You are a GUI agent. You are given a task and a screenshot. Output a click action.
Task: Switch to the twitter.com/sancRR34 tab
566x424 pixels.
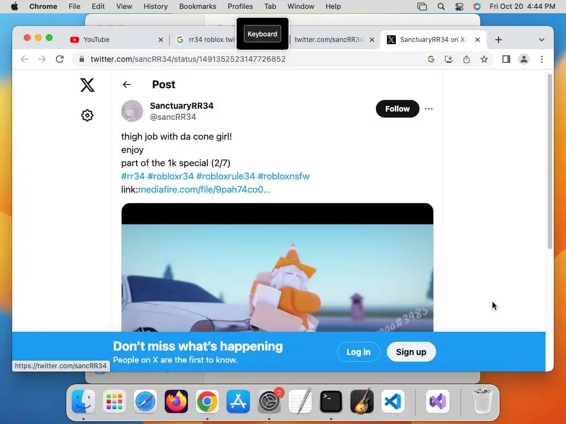[328, 40]
